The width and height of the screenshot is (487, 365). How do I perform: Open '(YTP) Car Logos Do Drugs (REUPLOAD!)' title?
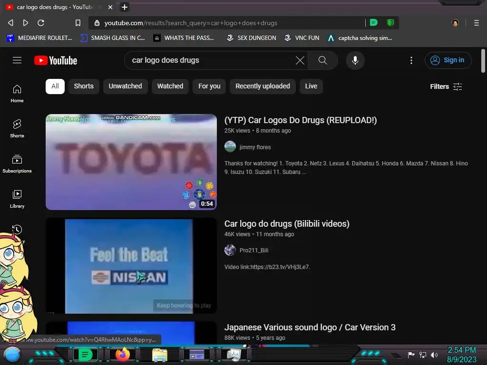(x=301, y=120)
